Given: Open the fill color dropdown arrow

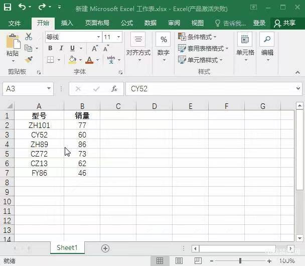Looking at the screenshot, I should tap(81, 60).
